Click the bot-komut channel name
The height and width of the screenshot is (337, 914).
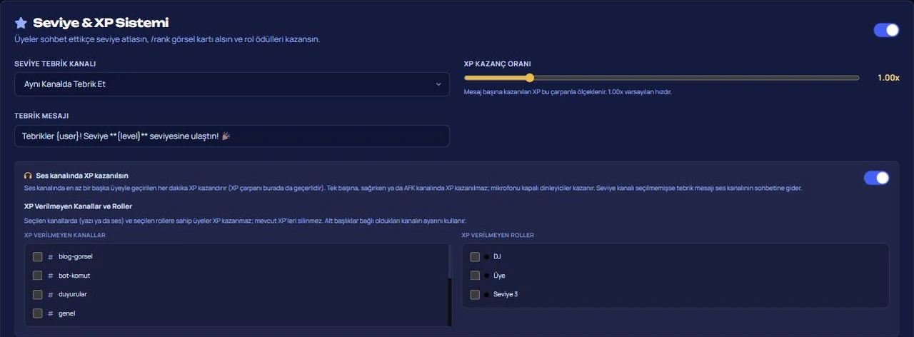click(x=74, y=276)
